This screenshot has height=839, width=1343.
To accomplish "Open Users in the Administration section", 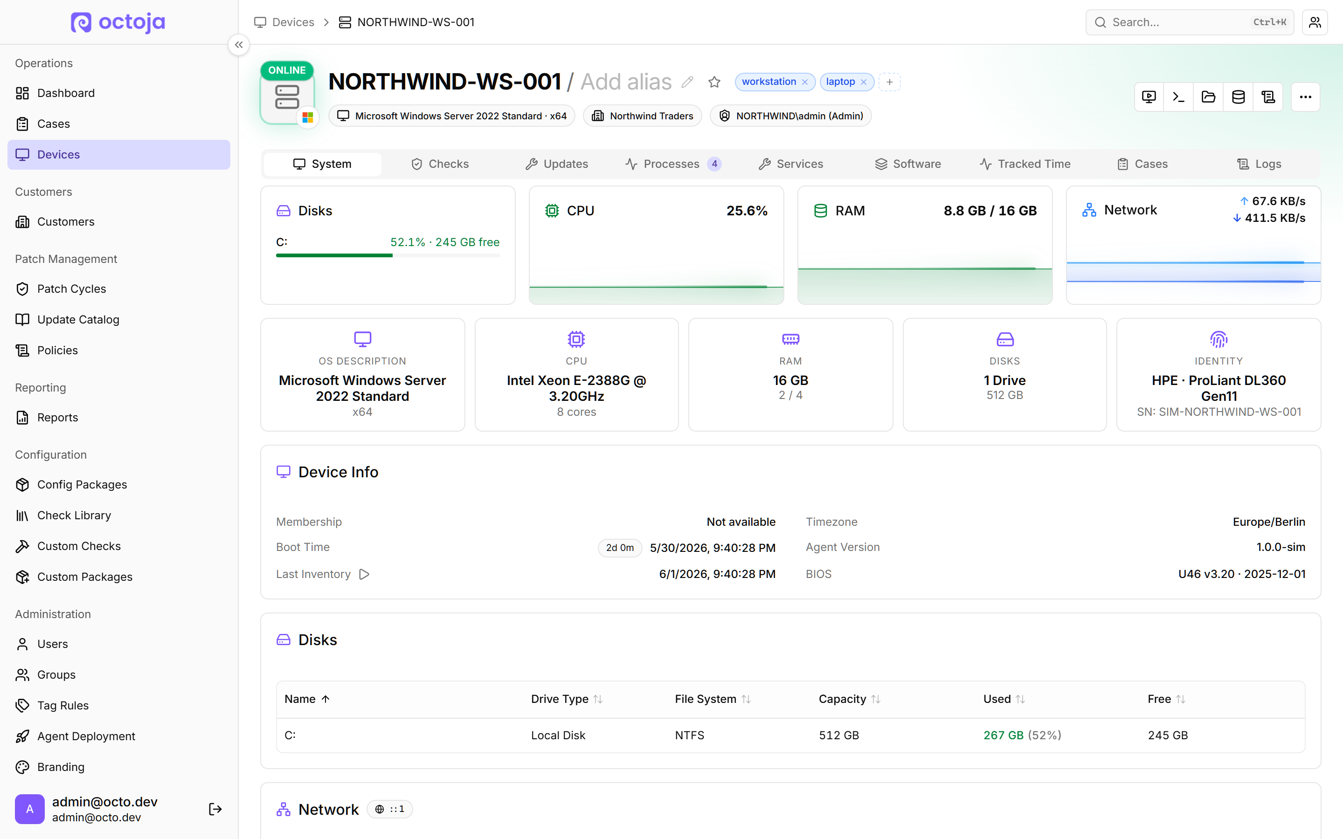I will (x=119, y=644).
